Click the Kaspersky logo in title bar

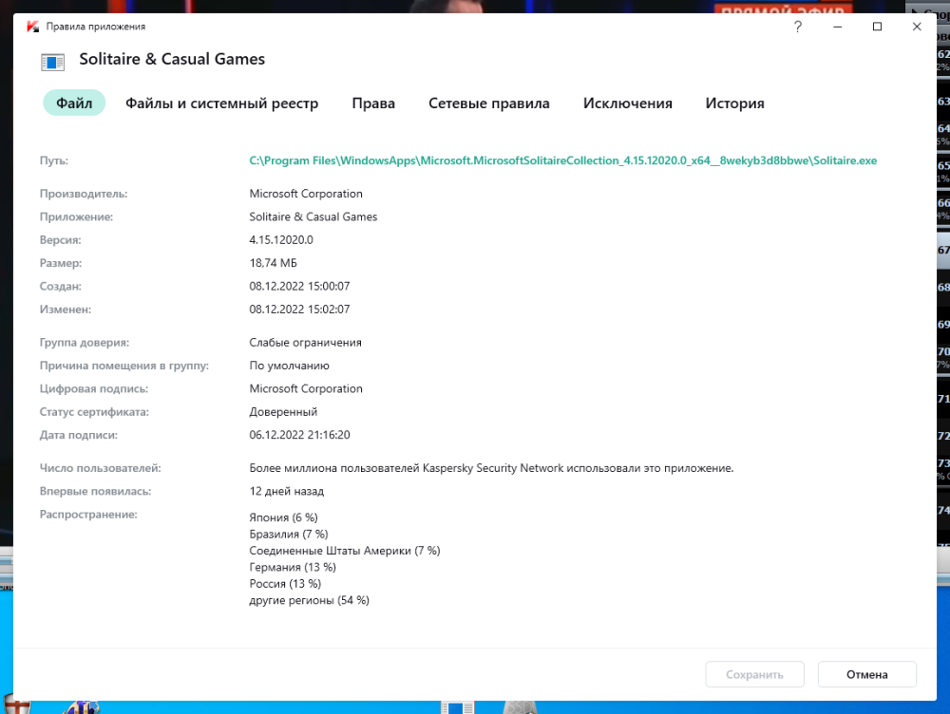32,27
